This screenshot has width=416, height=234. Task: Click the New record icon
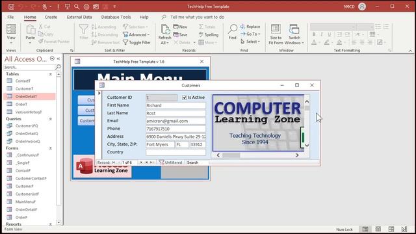pyautogui.click(x=175, y=27)
